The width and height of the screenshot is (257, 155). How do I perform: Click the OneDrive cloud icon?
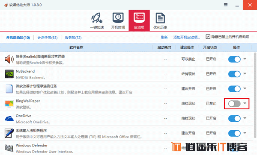click(9, 118)
